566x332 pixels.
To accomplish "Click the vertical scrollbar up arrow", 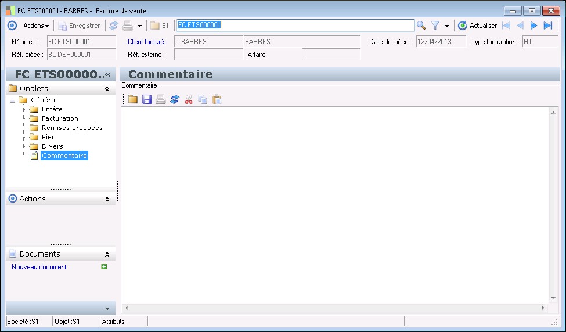I will pyautogui.click(x=553, y=113).
